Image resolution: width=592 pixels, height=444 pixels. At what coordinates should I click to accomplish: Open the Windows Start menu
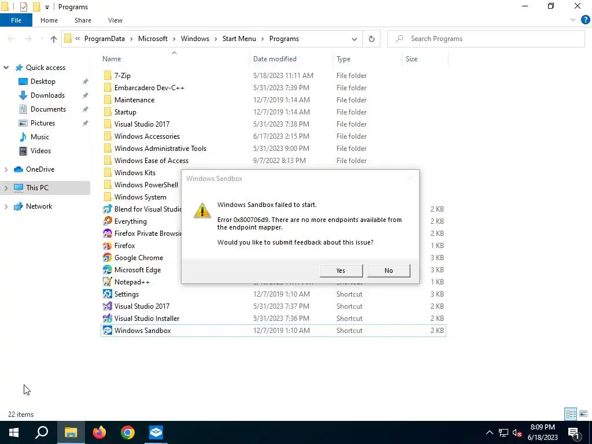14,432
